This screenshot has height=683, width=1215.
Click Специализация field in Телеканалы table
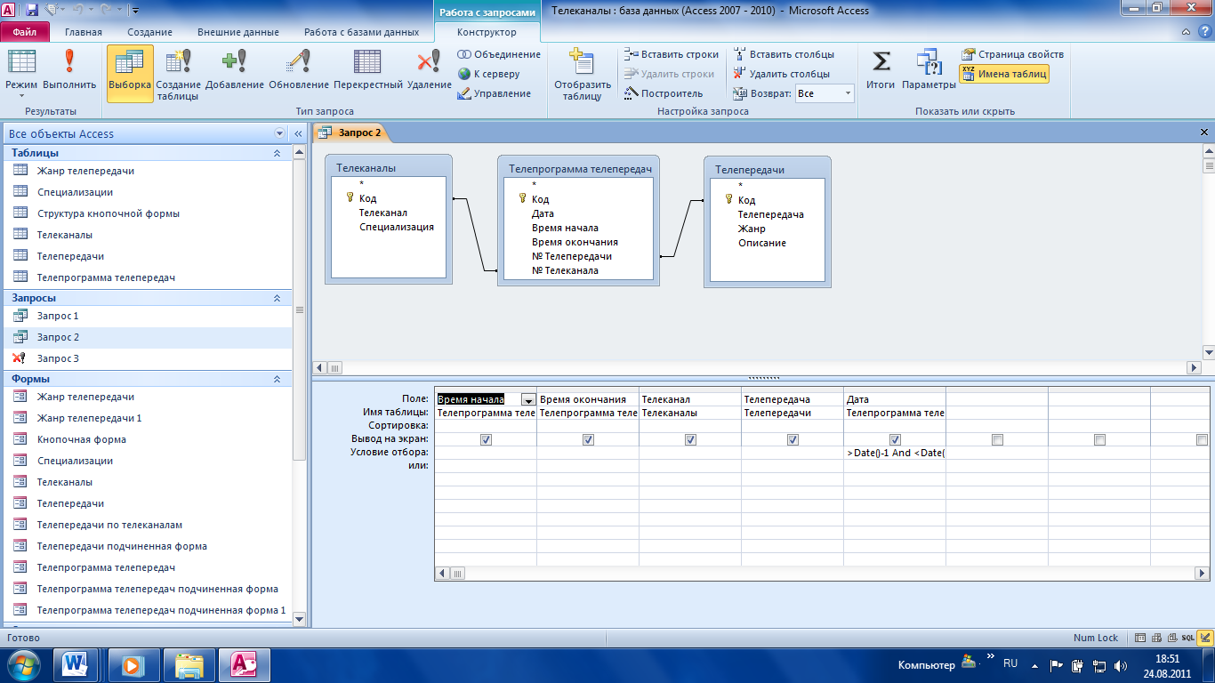[397, 227]
